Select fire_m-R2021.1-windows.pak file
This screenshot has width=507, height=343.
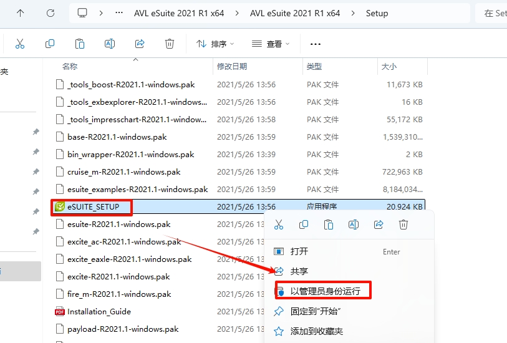119,294
